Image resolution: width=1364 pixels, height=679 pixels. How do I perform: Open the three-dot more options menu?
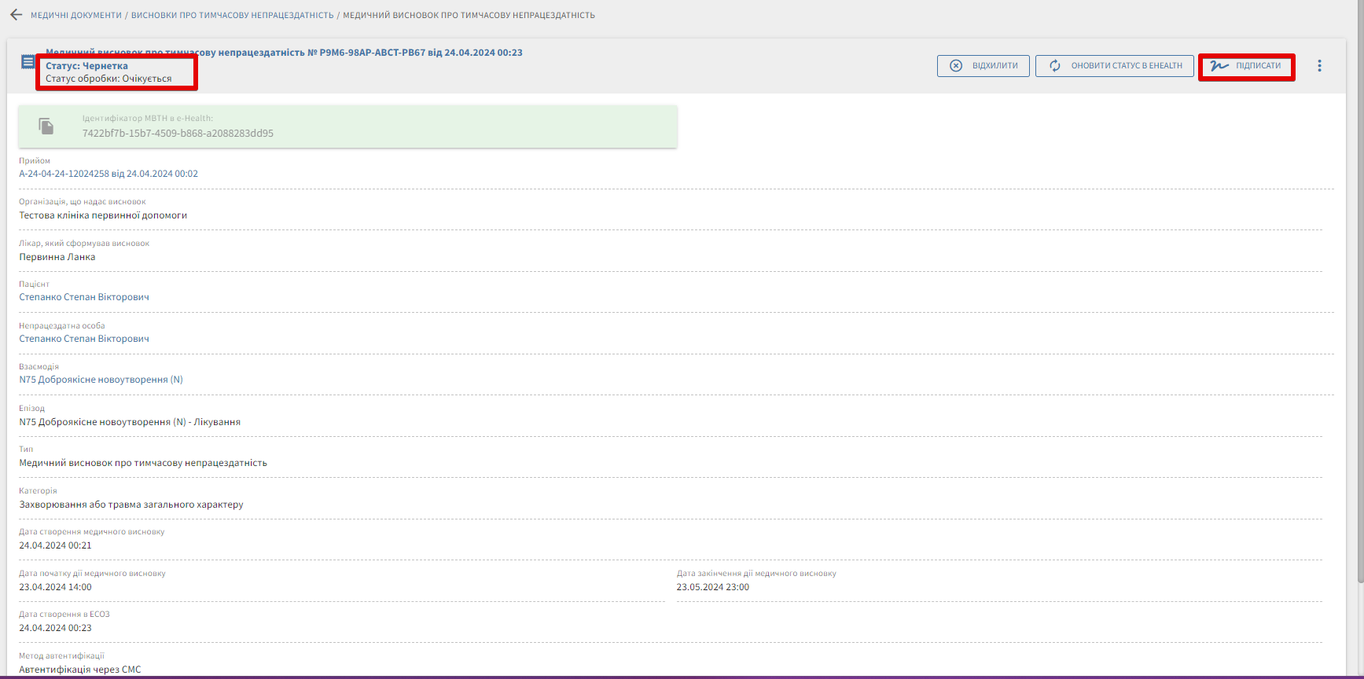pos(1319,66)
